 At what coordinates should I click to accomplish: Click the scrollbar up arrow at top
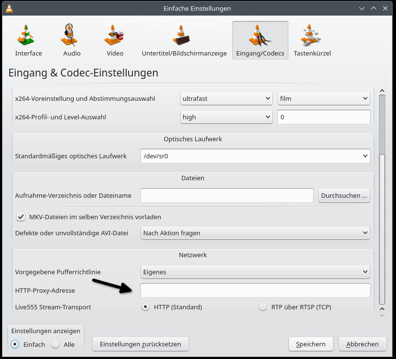(382, 91)
